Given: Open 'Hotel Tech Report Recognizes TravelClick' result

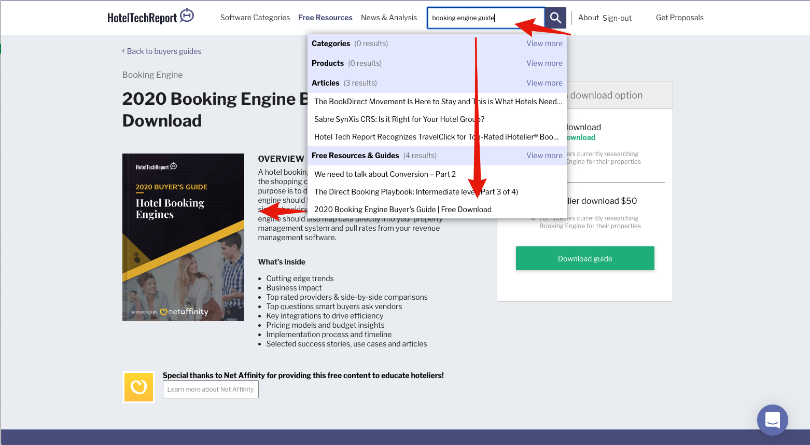Looking at the screenshot, I should [x=437, y=137].
